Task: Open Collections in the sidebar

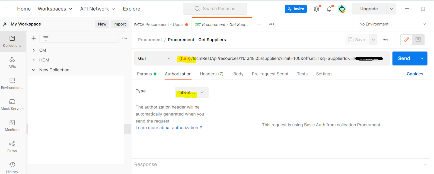Action: click(x=12, y=42)
